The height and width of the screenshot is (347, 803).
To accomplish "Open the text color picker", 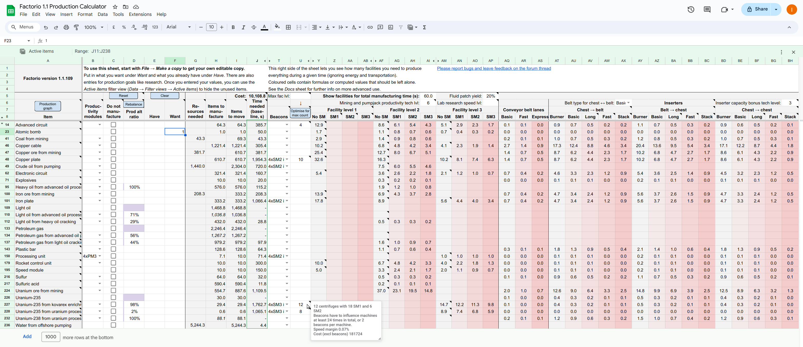I will coord(264,27).
